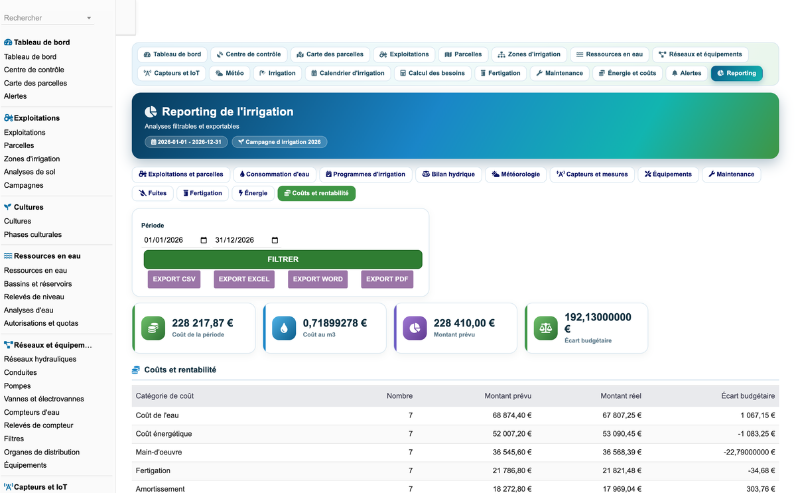
Task: Select the Exploitations et parcelles report tab
Action: click(x=181, y=175)
